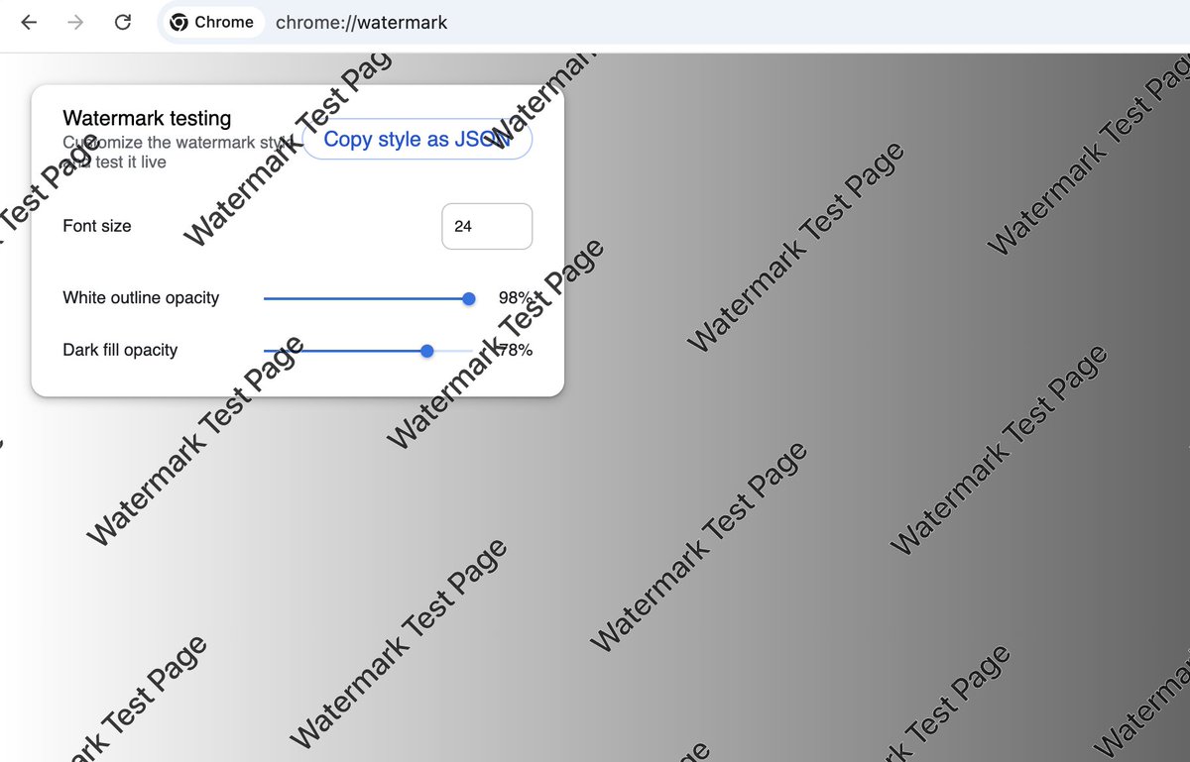The height and width of the screenshot is (762, 1190).
Task: Click the White outline opacity label
Action: point(141,297)
